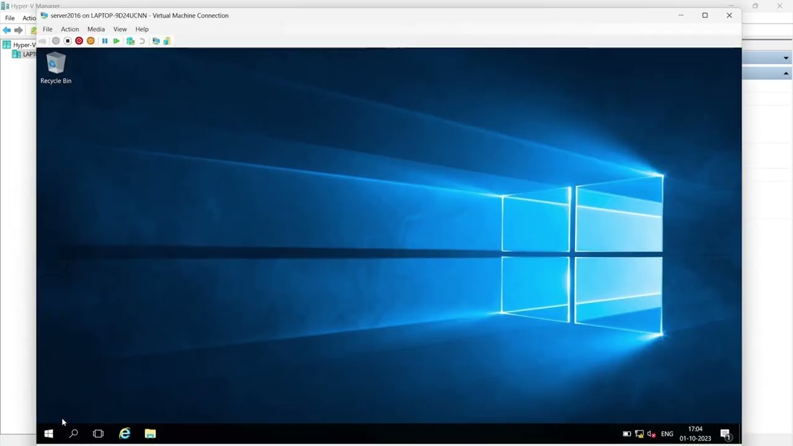Click the ENG language indicator
This screenshot has height=446, width=793.
(x=667, y=434)
